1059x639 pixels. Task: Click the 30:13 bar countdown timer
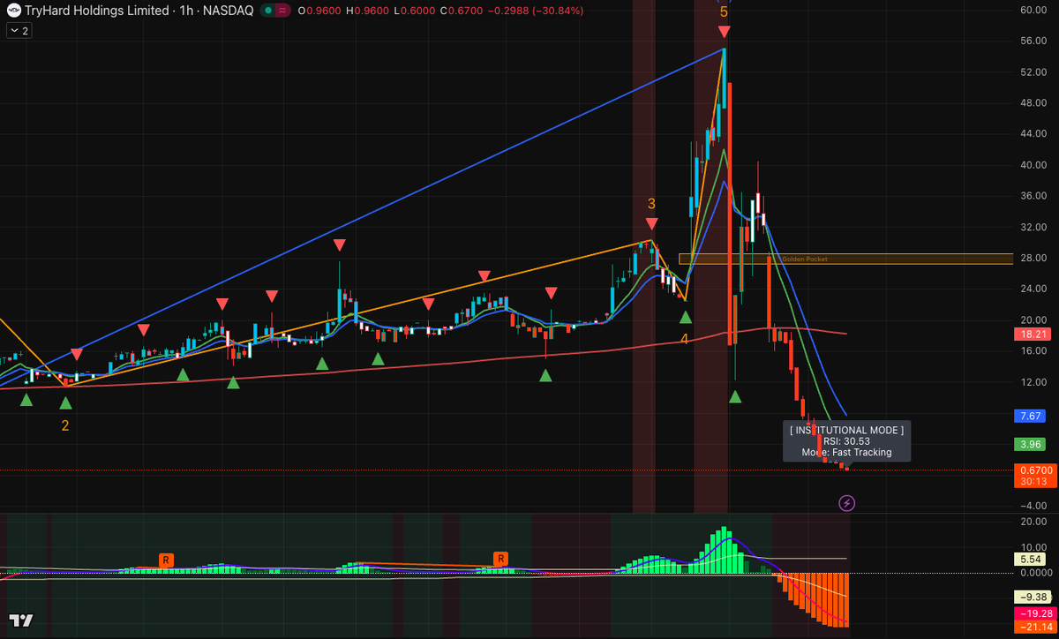pos(1035,482)
